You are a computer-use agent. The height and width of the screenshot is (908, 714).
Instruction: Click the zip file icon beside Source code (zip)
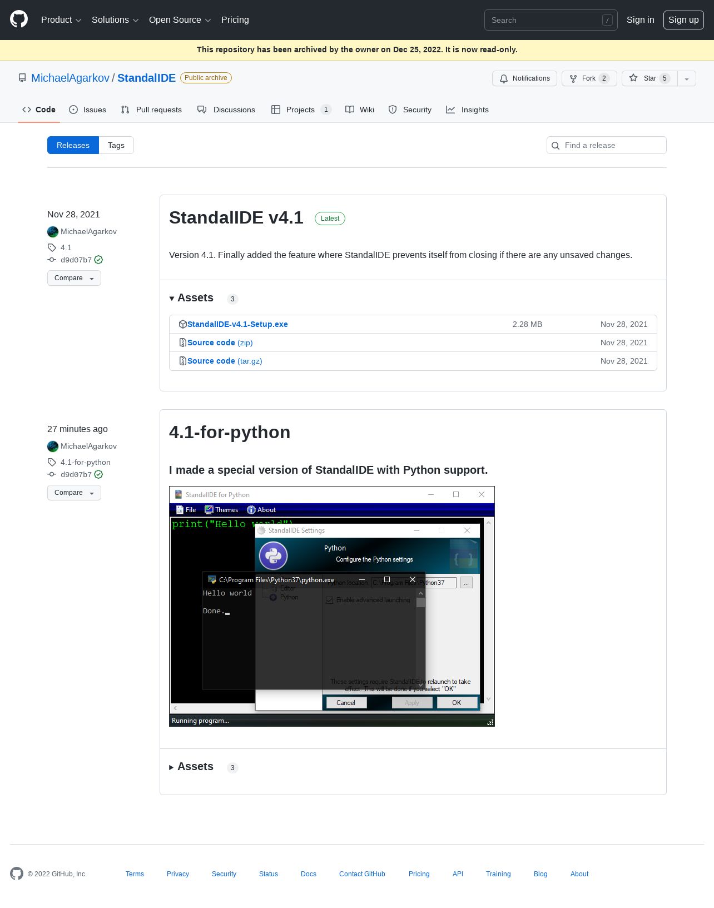pos(183,343)
